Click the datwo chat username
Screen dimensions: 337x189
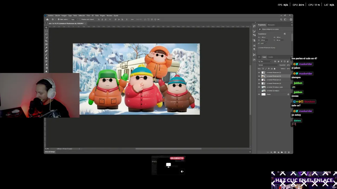point(297,120)
